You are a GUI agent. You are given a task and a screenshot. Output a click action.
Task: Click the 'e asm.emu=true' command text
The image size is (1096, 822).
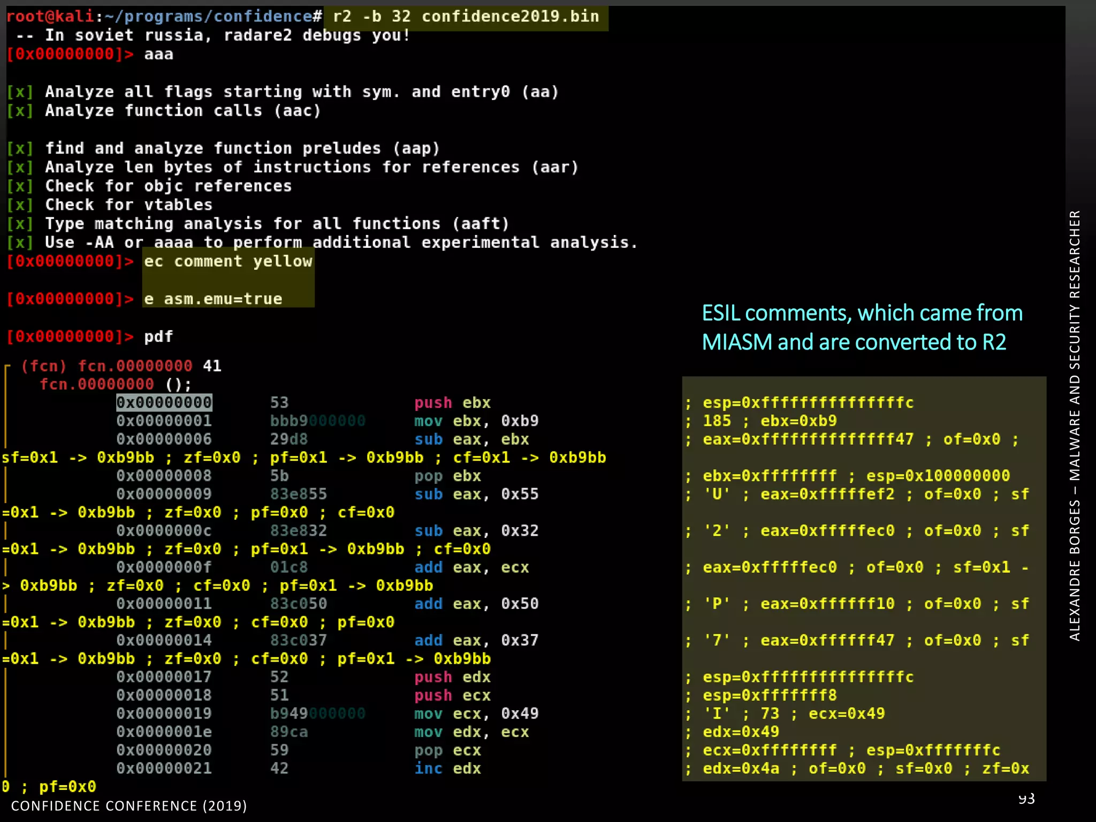[213, 299]
